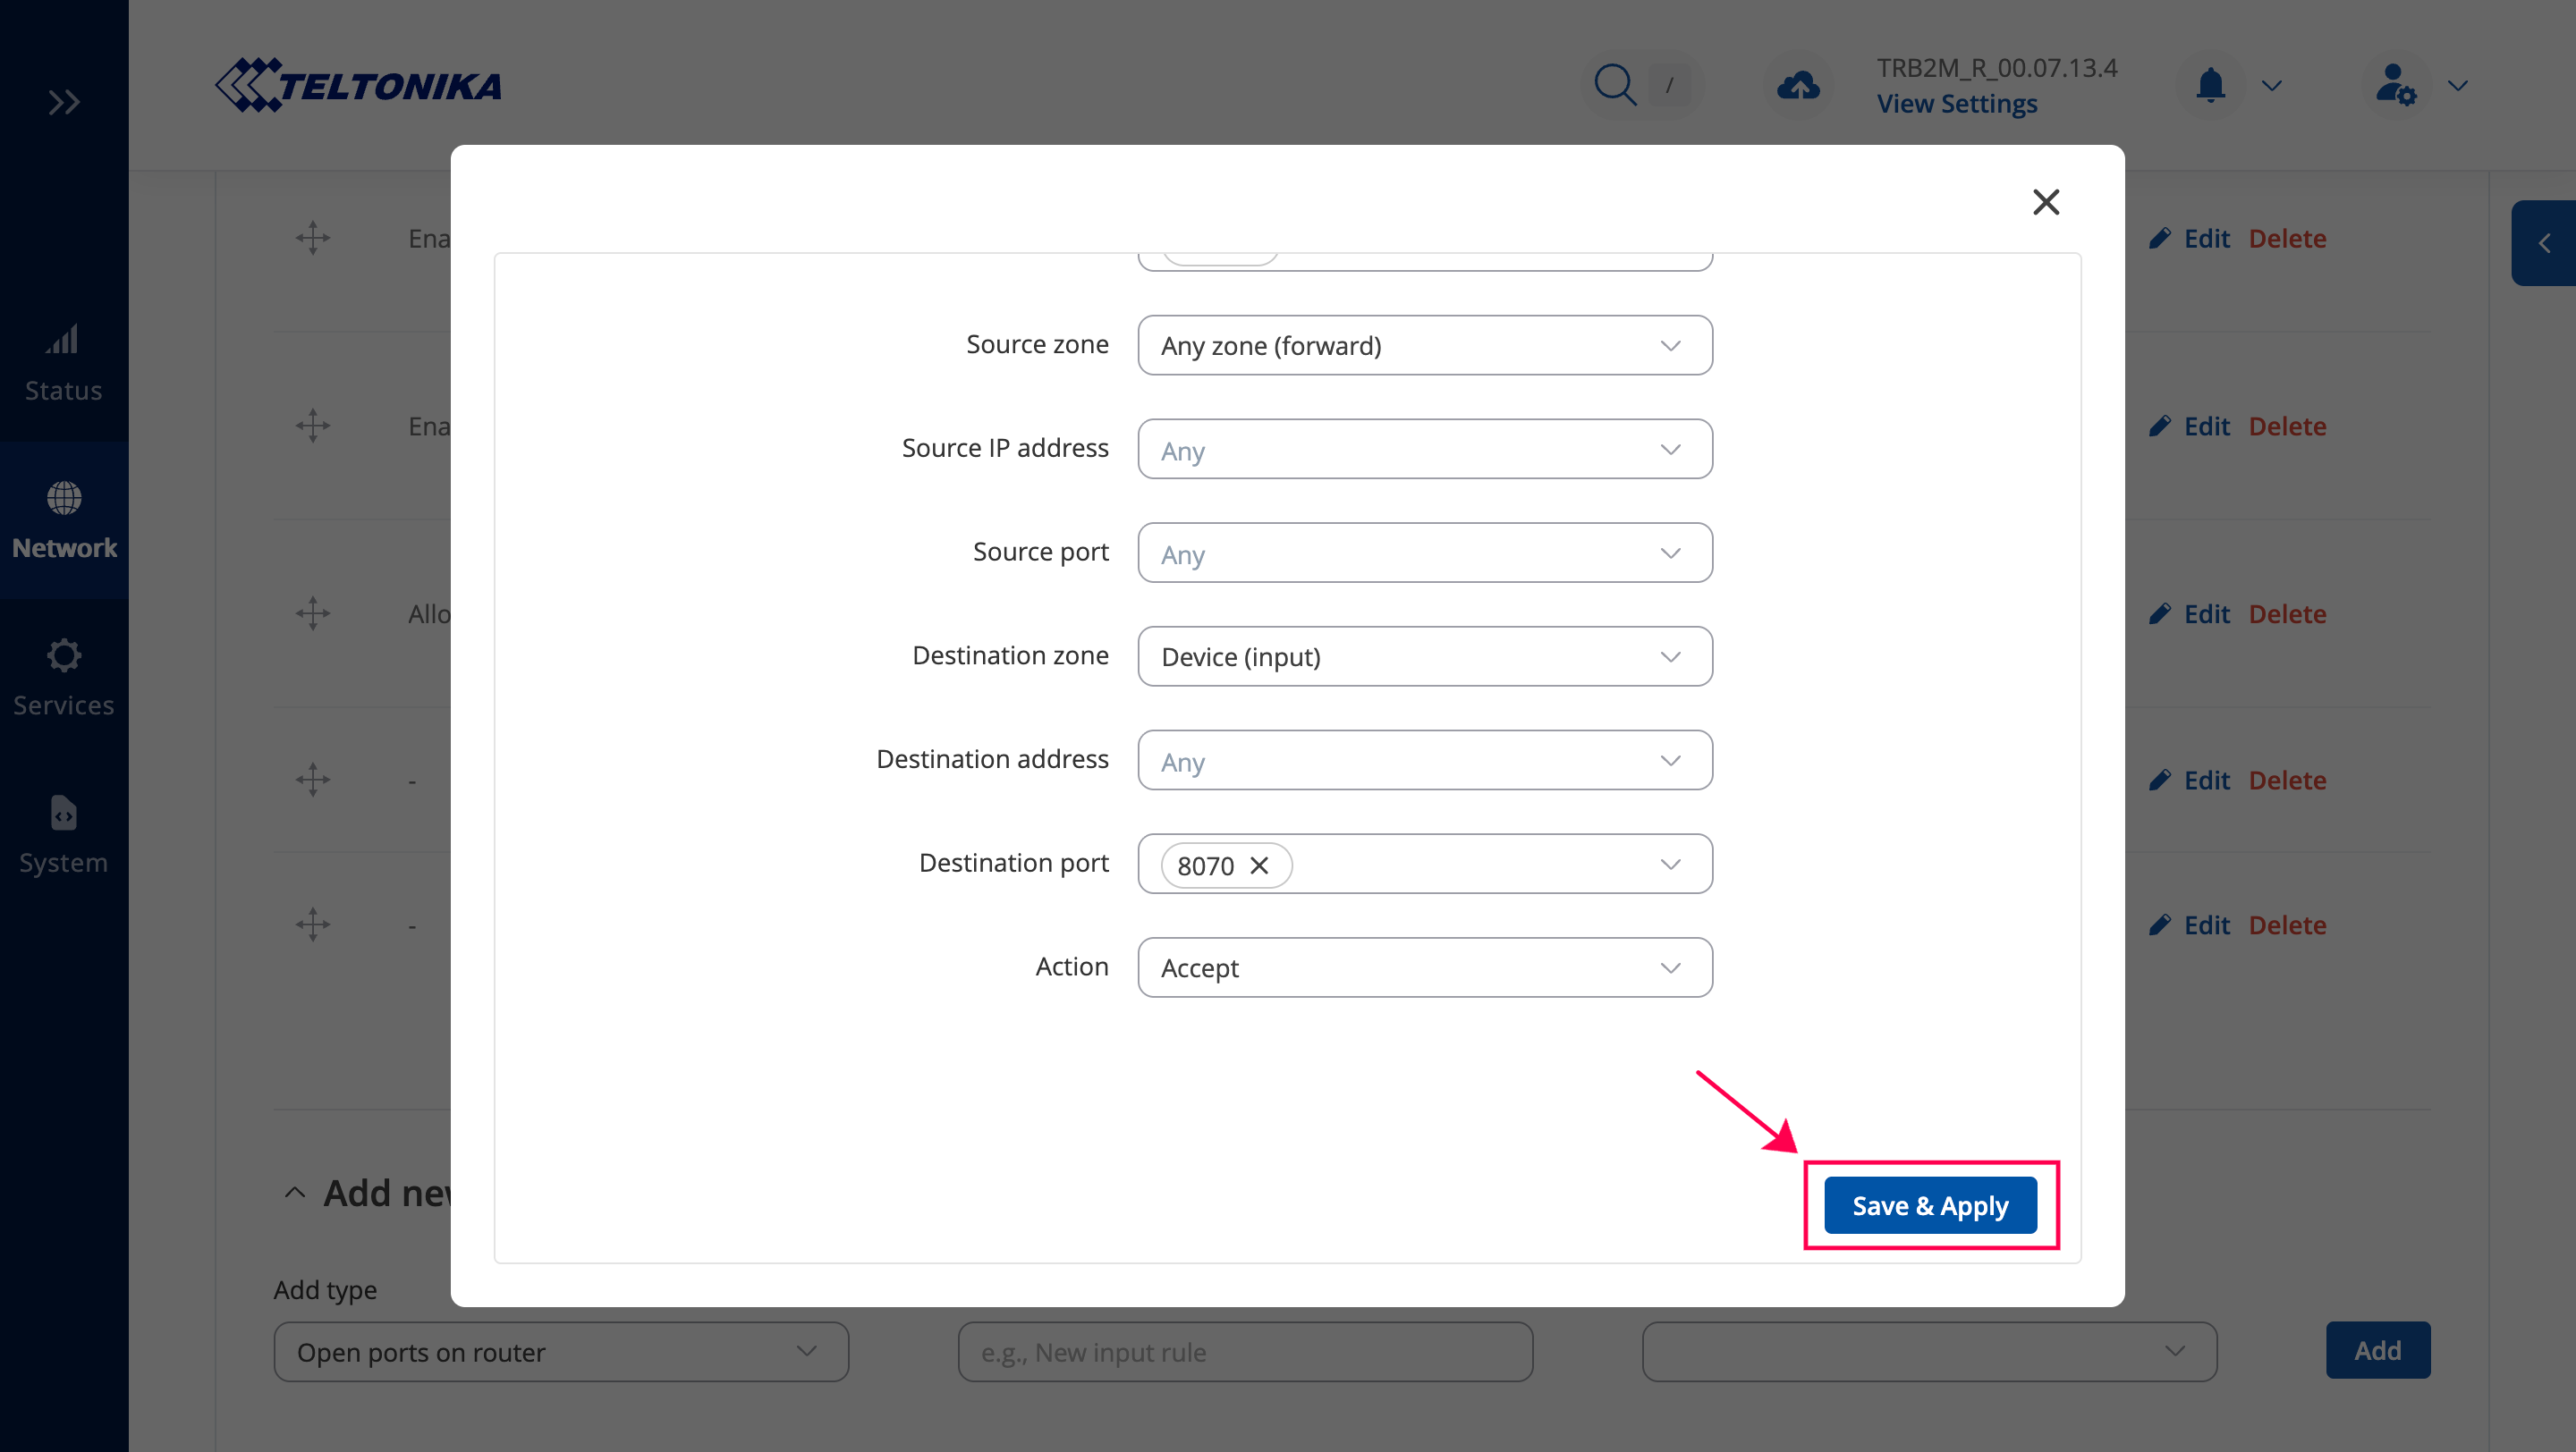
Task: Click the Save & Apply button
Action: [x=1930, y=1205]
